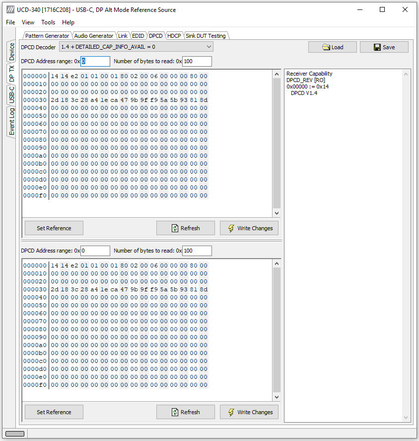Click the upper Set Reference button
Screen dimensions: 419x441
click(x=54, y=228)
